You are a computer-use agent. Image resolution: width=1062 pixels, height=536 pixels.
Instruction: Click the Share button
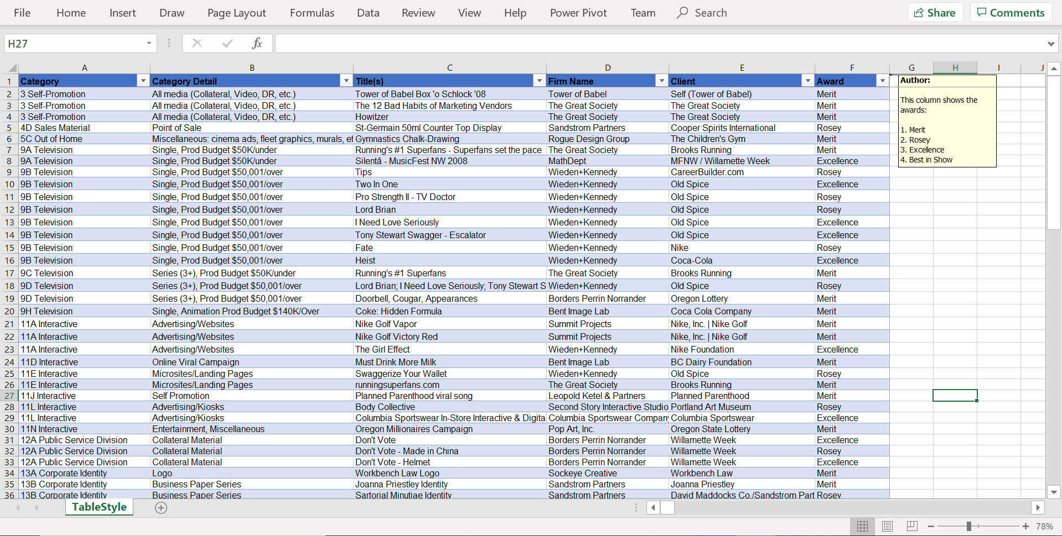pyautogui.click(x=935, y=12)
